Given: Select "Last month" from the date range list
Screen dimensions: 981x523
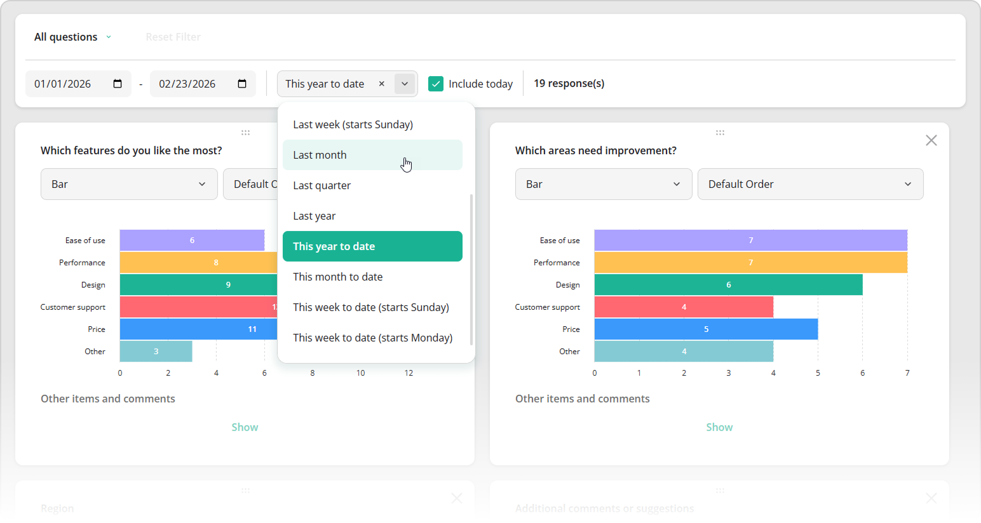Looking at the screenshot, I should (372, 154).
